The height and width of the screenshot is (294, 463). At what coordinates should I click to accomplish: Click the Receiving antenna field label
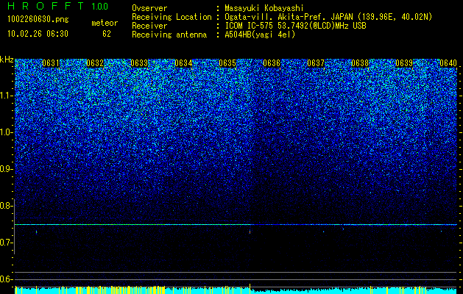coord(169,35)
